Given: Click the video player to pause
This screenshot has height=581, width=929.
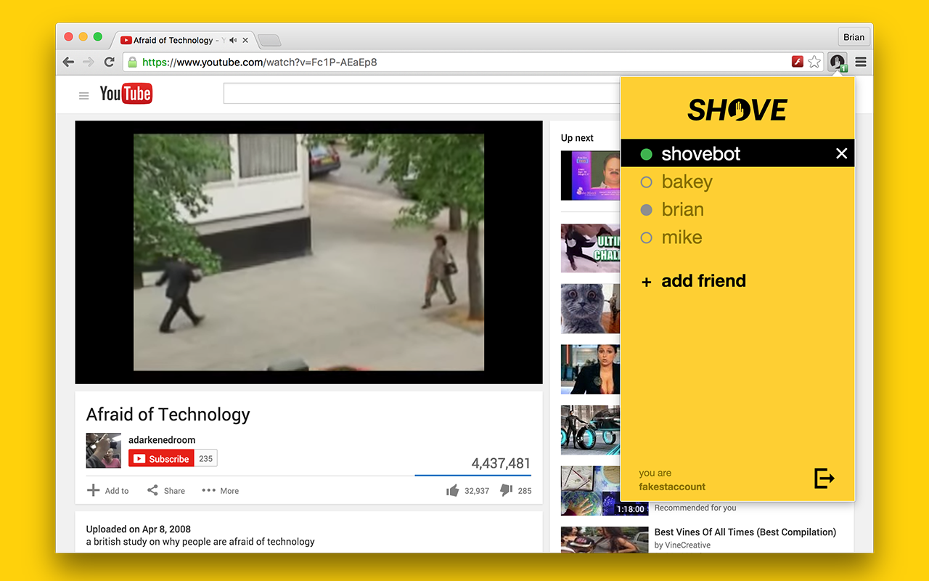Looking at the screenshot, I should [308, 252].
